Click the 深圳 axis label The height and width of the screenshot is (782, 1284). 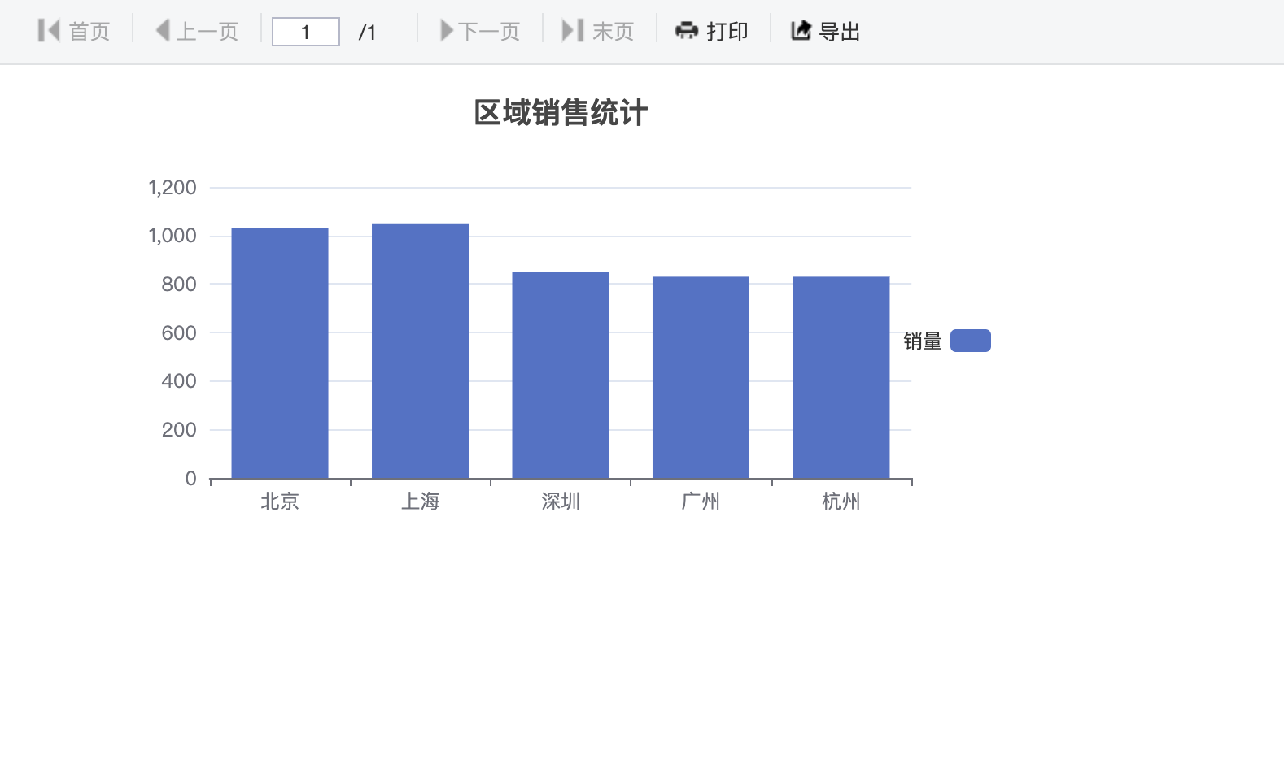coord(561,502)
